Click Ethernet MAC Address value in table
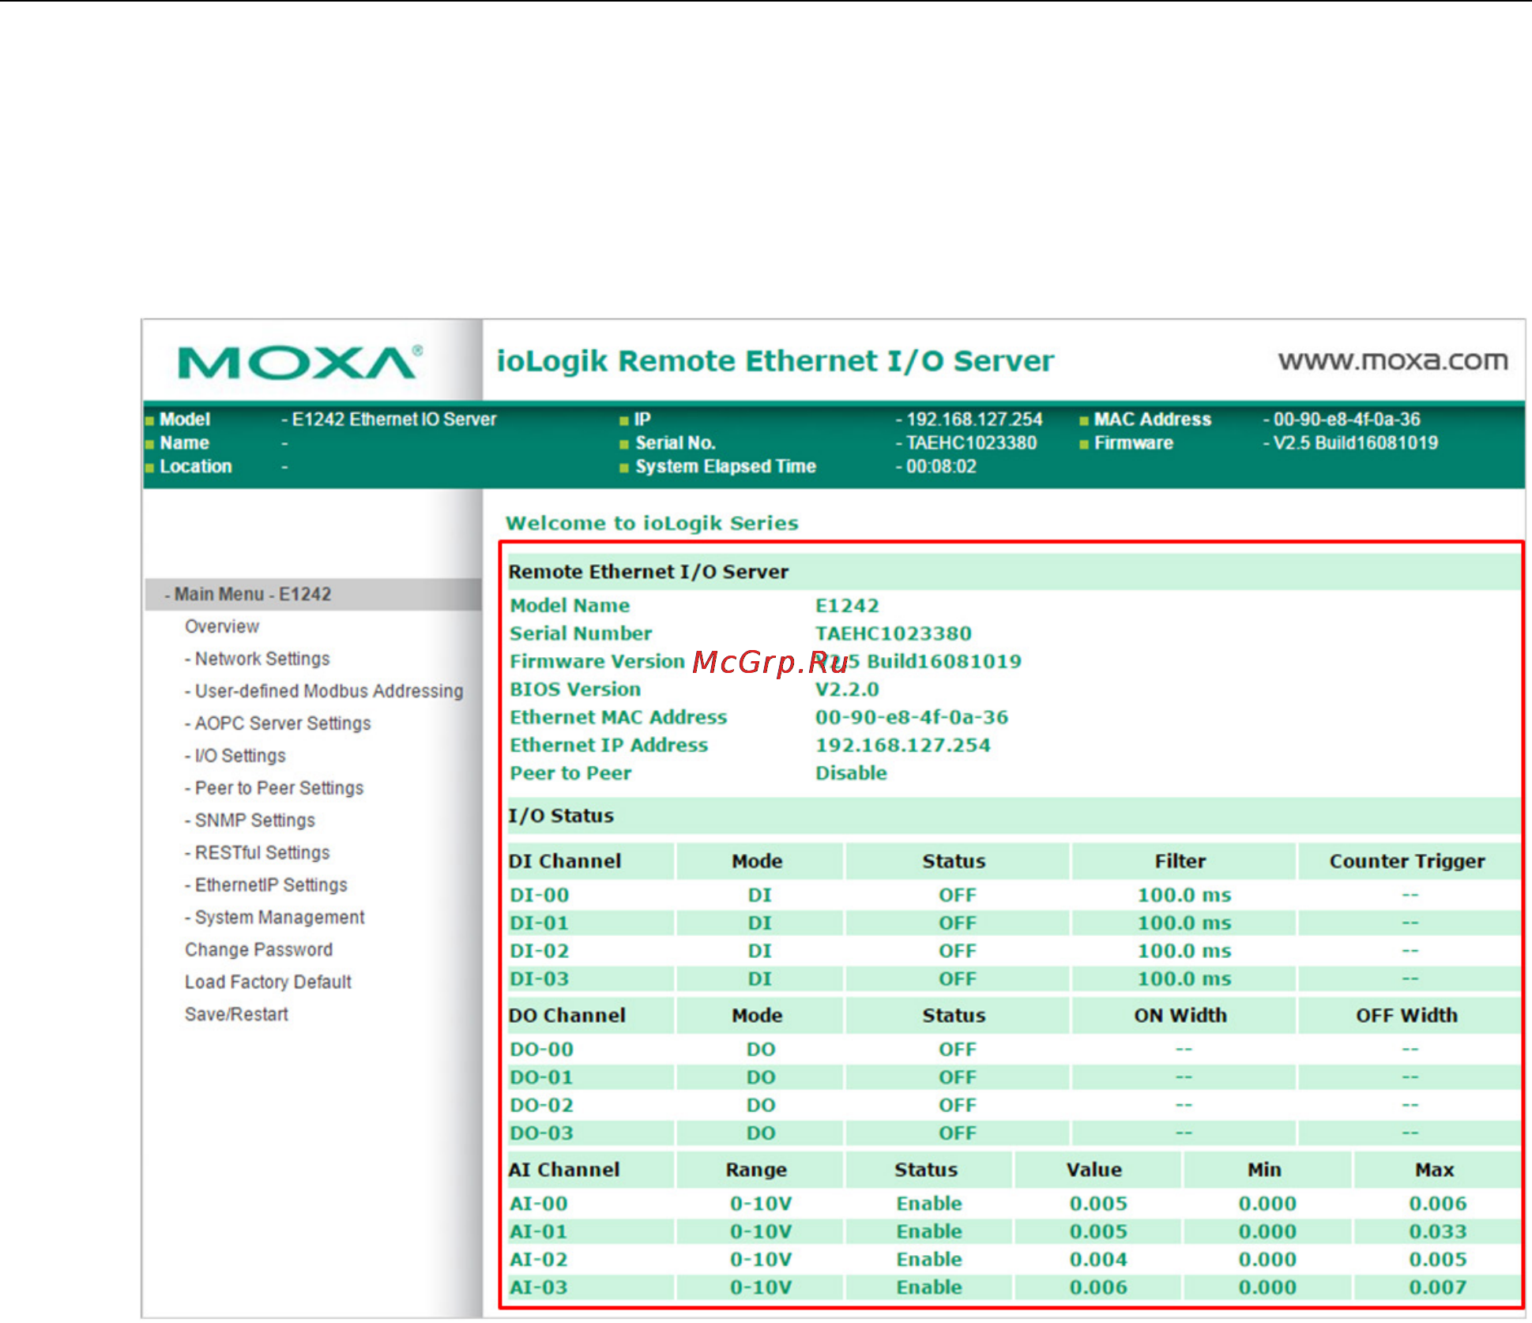Screen dimensions: 1532x1323 click(x=912, y=717)
